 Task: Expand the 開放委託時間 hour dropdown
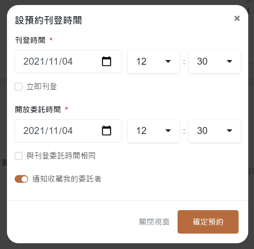154,131
